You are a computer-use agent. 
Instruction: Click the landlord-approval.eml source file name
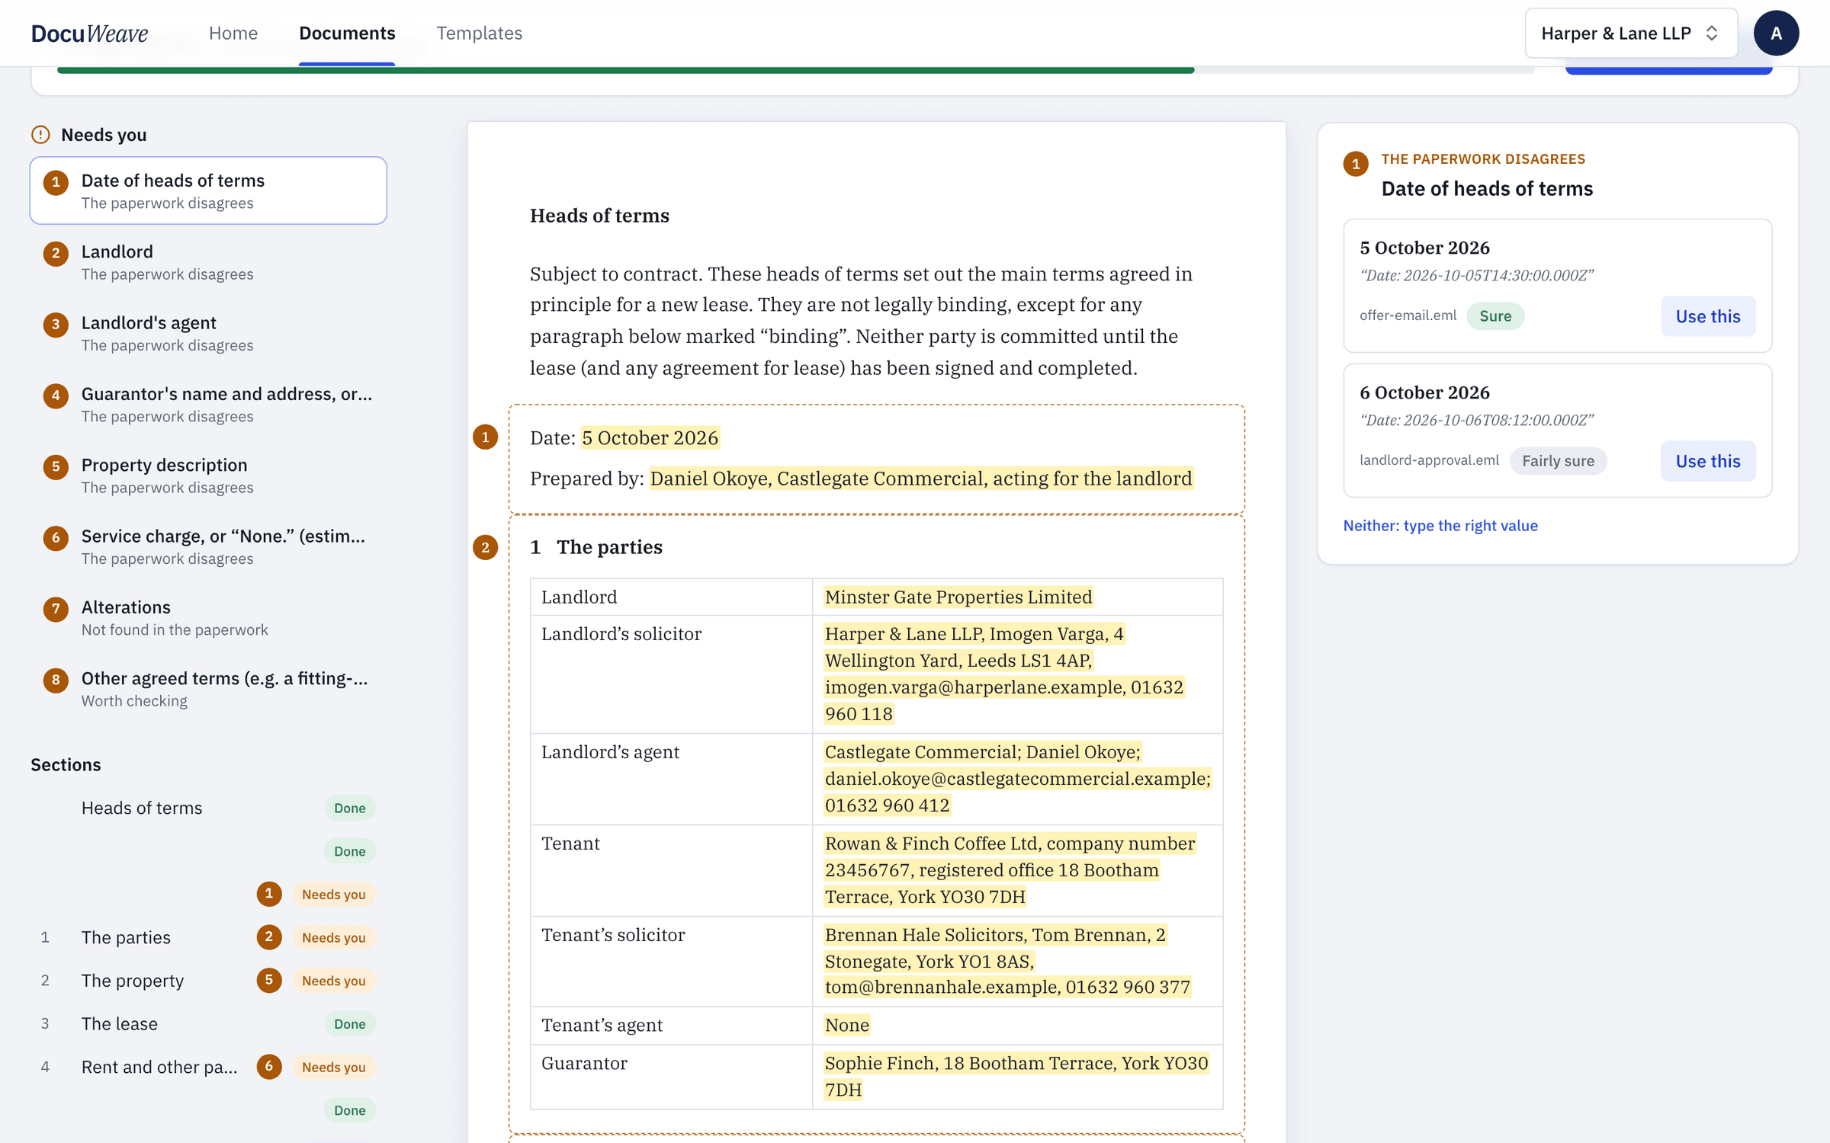(1429, 460)
